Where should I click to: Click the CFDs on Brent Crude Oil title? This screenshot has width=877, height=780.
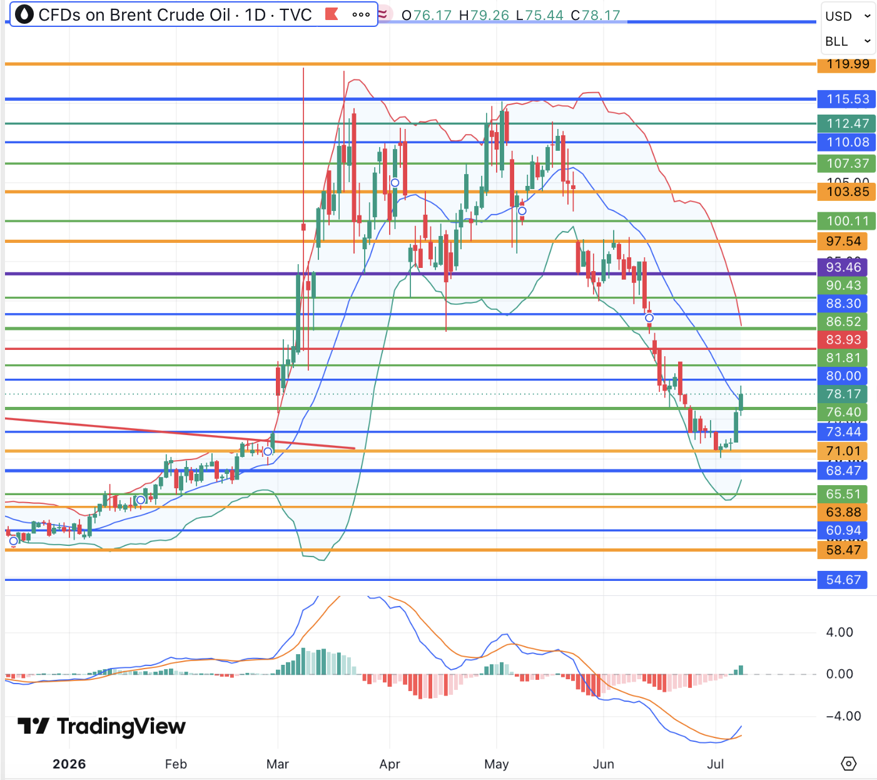tap(134, 14)
